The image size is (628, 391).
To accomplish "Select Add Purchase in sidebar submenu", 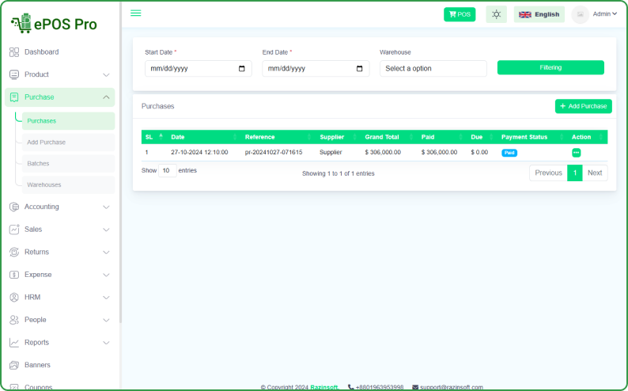I will point(46,142).
